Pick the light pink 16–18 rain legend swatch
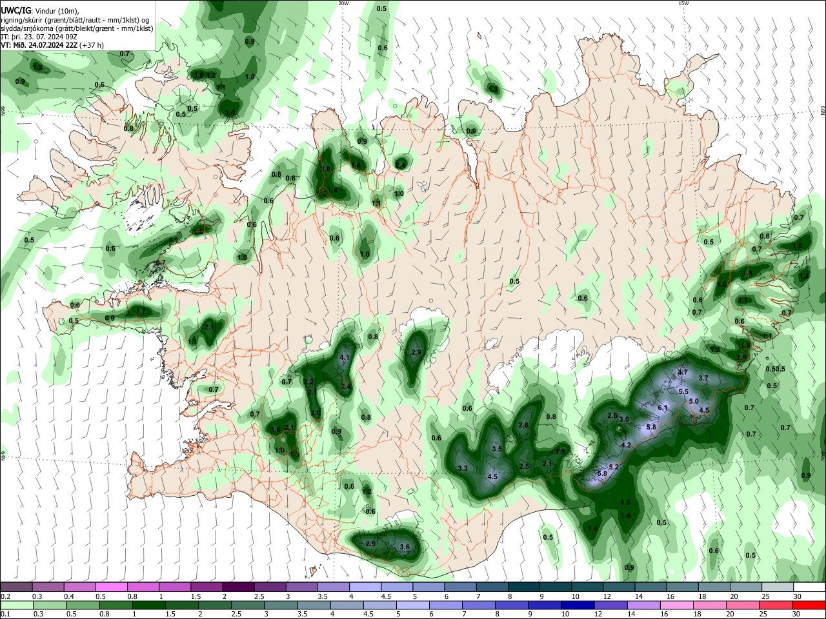This screenshot has height=619, width=826. [676, 605]
